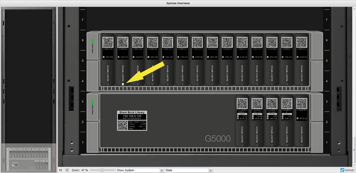
Task: Click the Refresh button label
Action: pos(349,170)
